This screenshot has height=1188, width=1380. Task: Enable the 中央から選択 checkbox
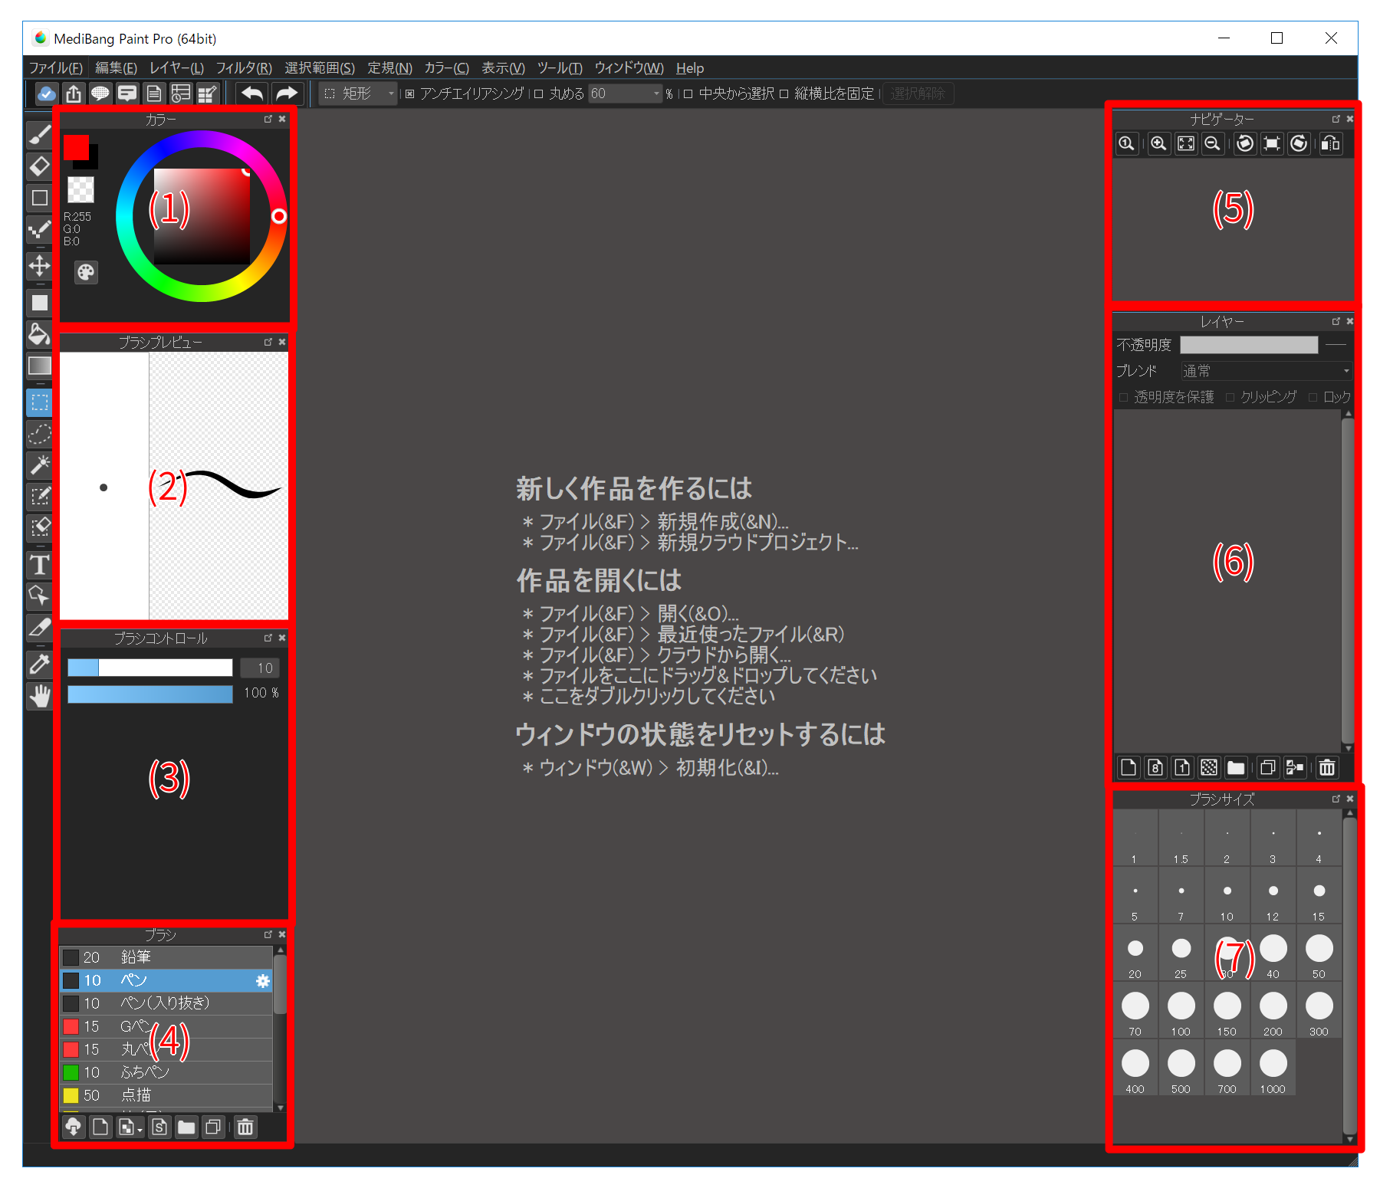[x=688, y=94]
